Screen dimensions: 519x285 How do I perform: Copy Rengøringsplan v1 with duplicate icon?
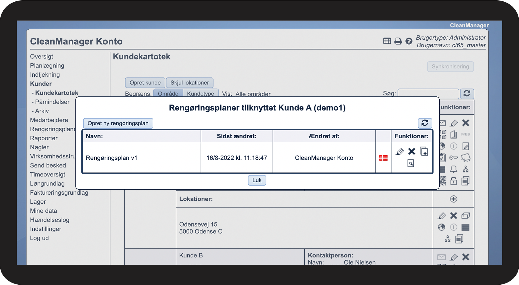[424, 151]
